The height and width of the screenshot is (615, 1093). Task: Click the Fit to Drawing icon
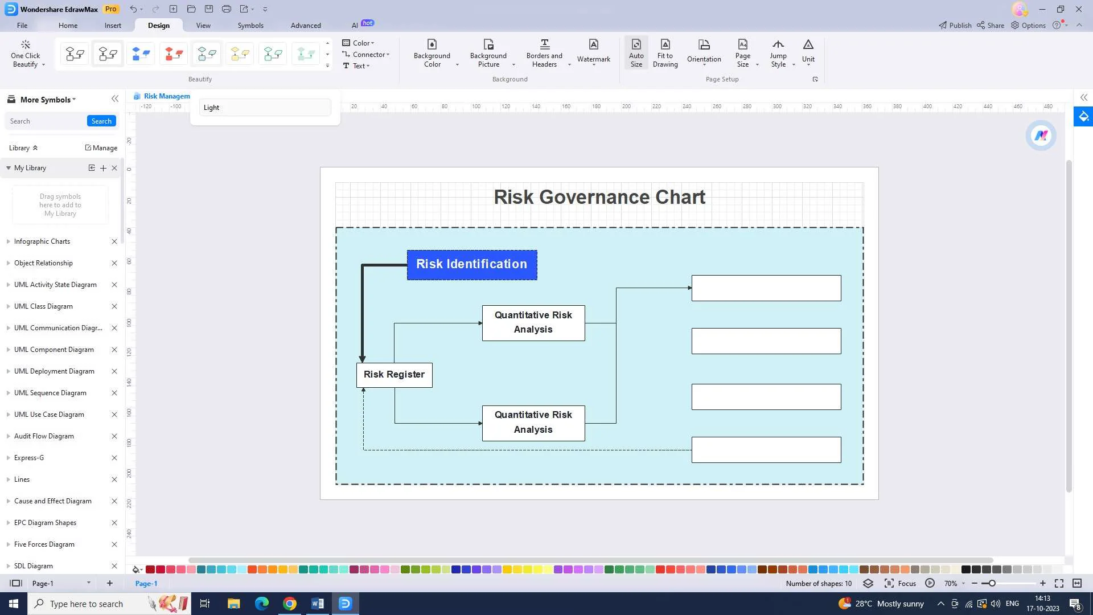(x=664, y=52)
